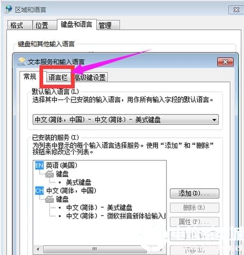Open the default input language dropdown
244x255 pixels.
click(x=126, y=119)
